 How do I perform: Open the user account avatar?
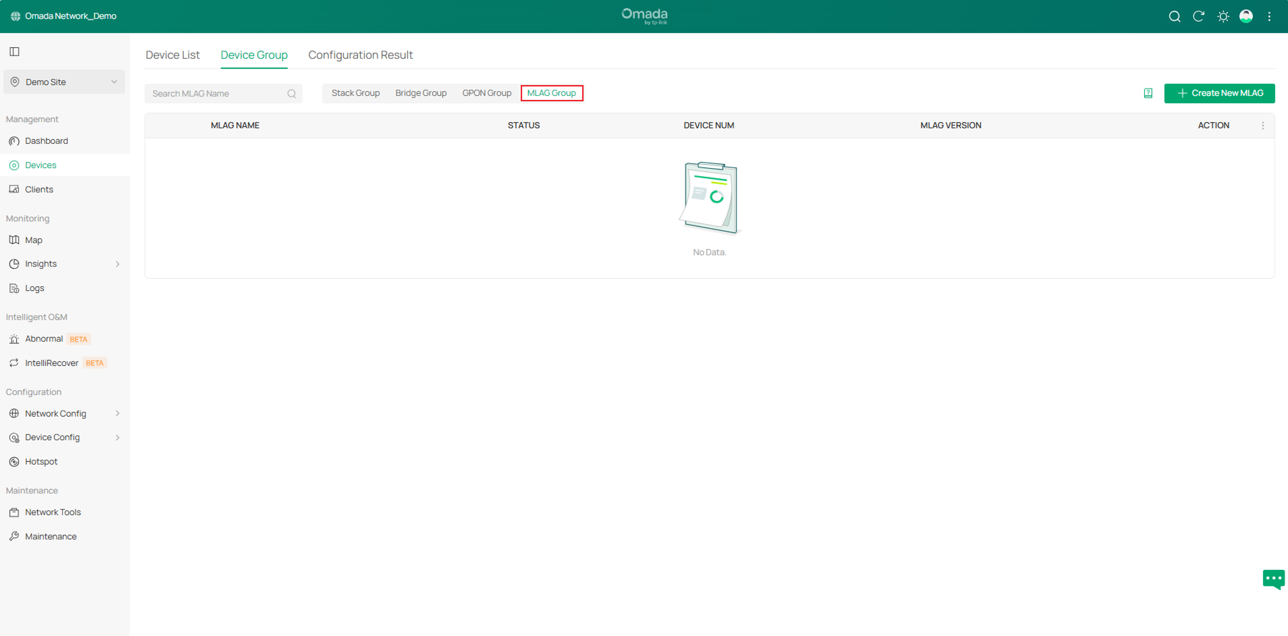[x=1246, y=16]
